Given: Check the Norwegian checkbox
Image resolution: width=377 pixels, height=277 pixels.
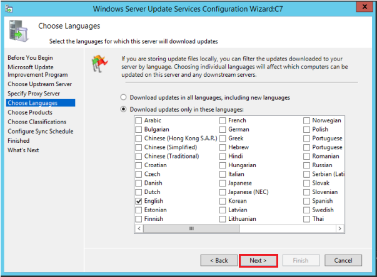Looking at the screenshot, I should click(306, 120).
